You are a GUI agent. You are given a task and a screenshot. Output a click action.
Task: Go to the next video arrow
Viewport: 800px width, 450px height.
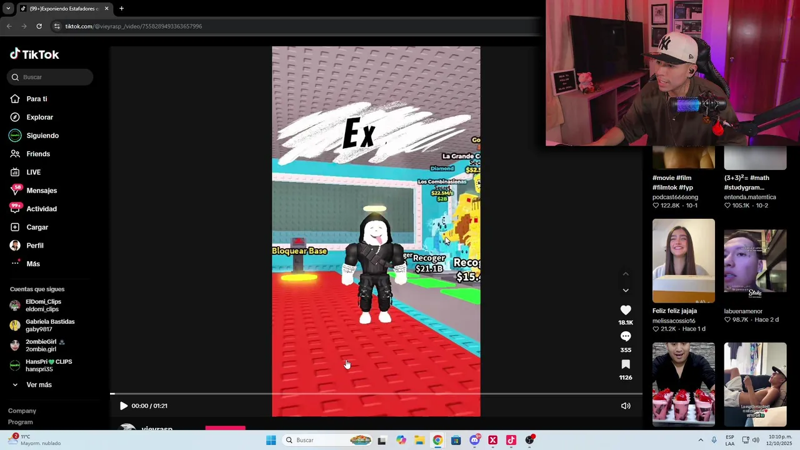pyautogui.click(x=626, y=290)
